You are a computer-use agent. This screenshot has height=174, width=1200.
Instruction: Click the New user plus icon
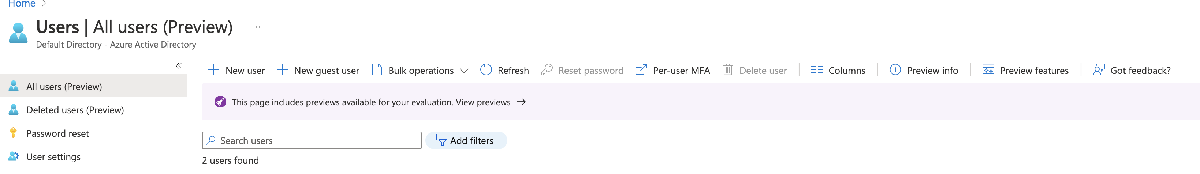tap(213, 70)
